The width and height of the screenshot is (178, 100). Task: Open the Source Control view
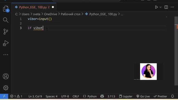pos(6,31)
